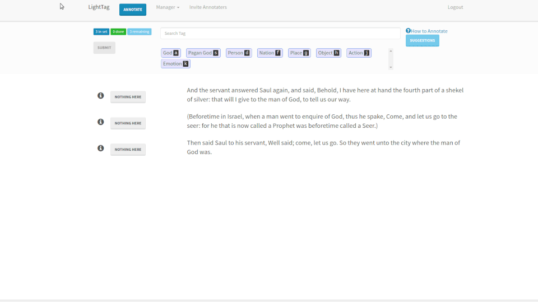
Task: Open Invite Annotaters page
Action: [208, 7]
